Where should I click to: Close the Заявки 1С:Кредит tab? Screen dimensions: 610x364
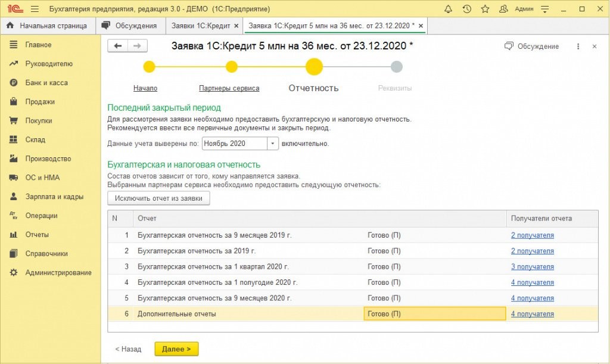tap(236, 26)
